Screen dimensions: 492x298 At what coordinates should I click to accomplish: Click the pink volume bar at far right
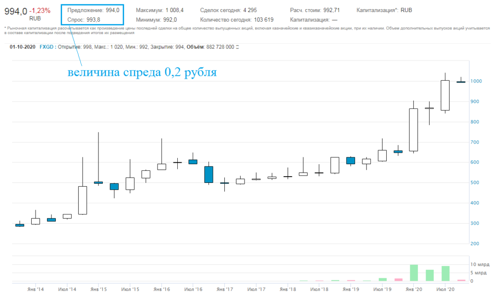(x=461, y=280)
